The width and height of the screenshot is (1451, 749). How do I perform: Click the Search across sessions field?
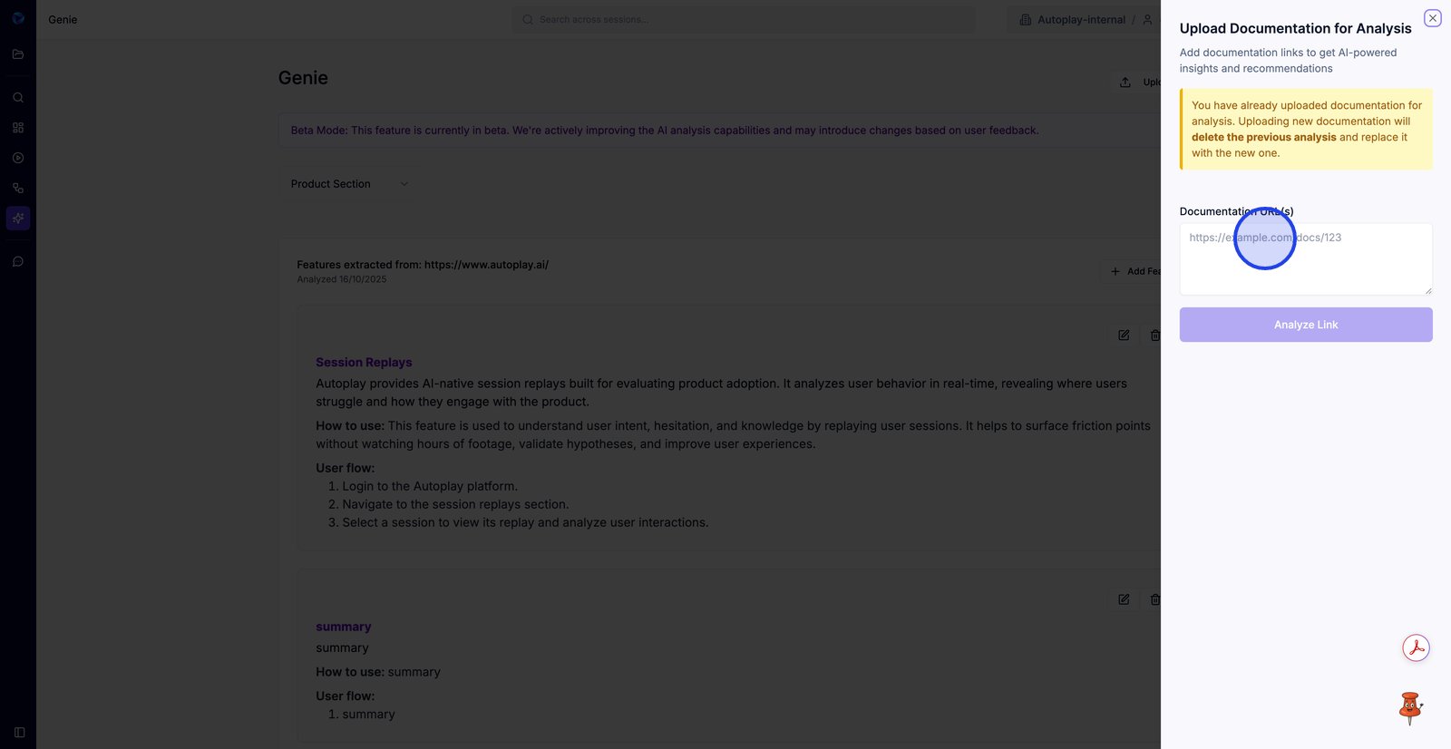pyautogui.click(x=744, y=20)
